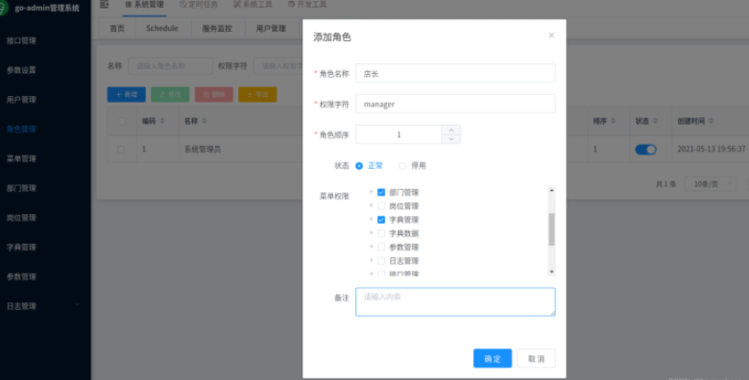Click the go-admin logo icon
The height and width of the screenshot is (380, 749).
(3, 8)
